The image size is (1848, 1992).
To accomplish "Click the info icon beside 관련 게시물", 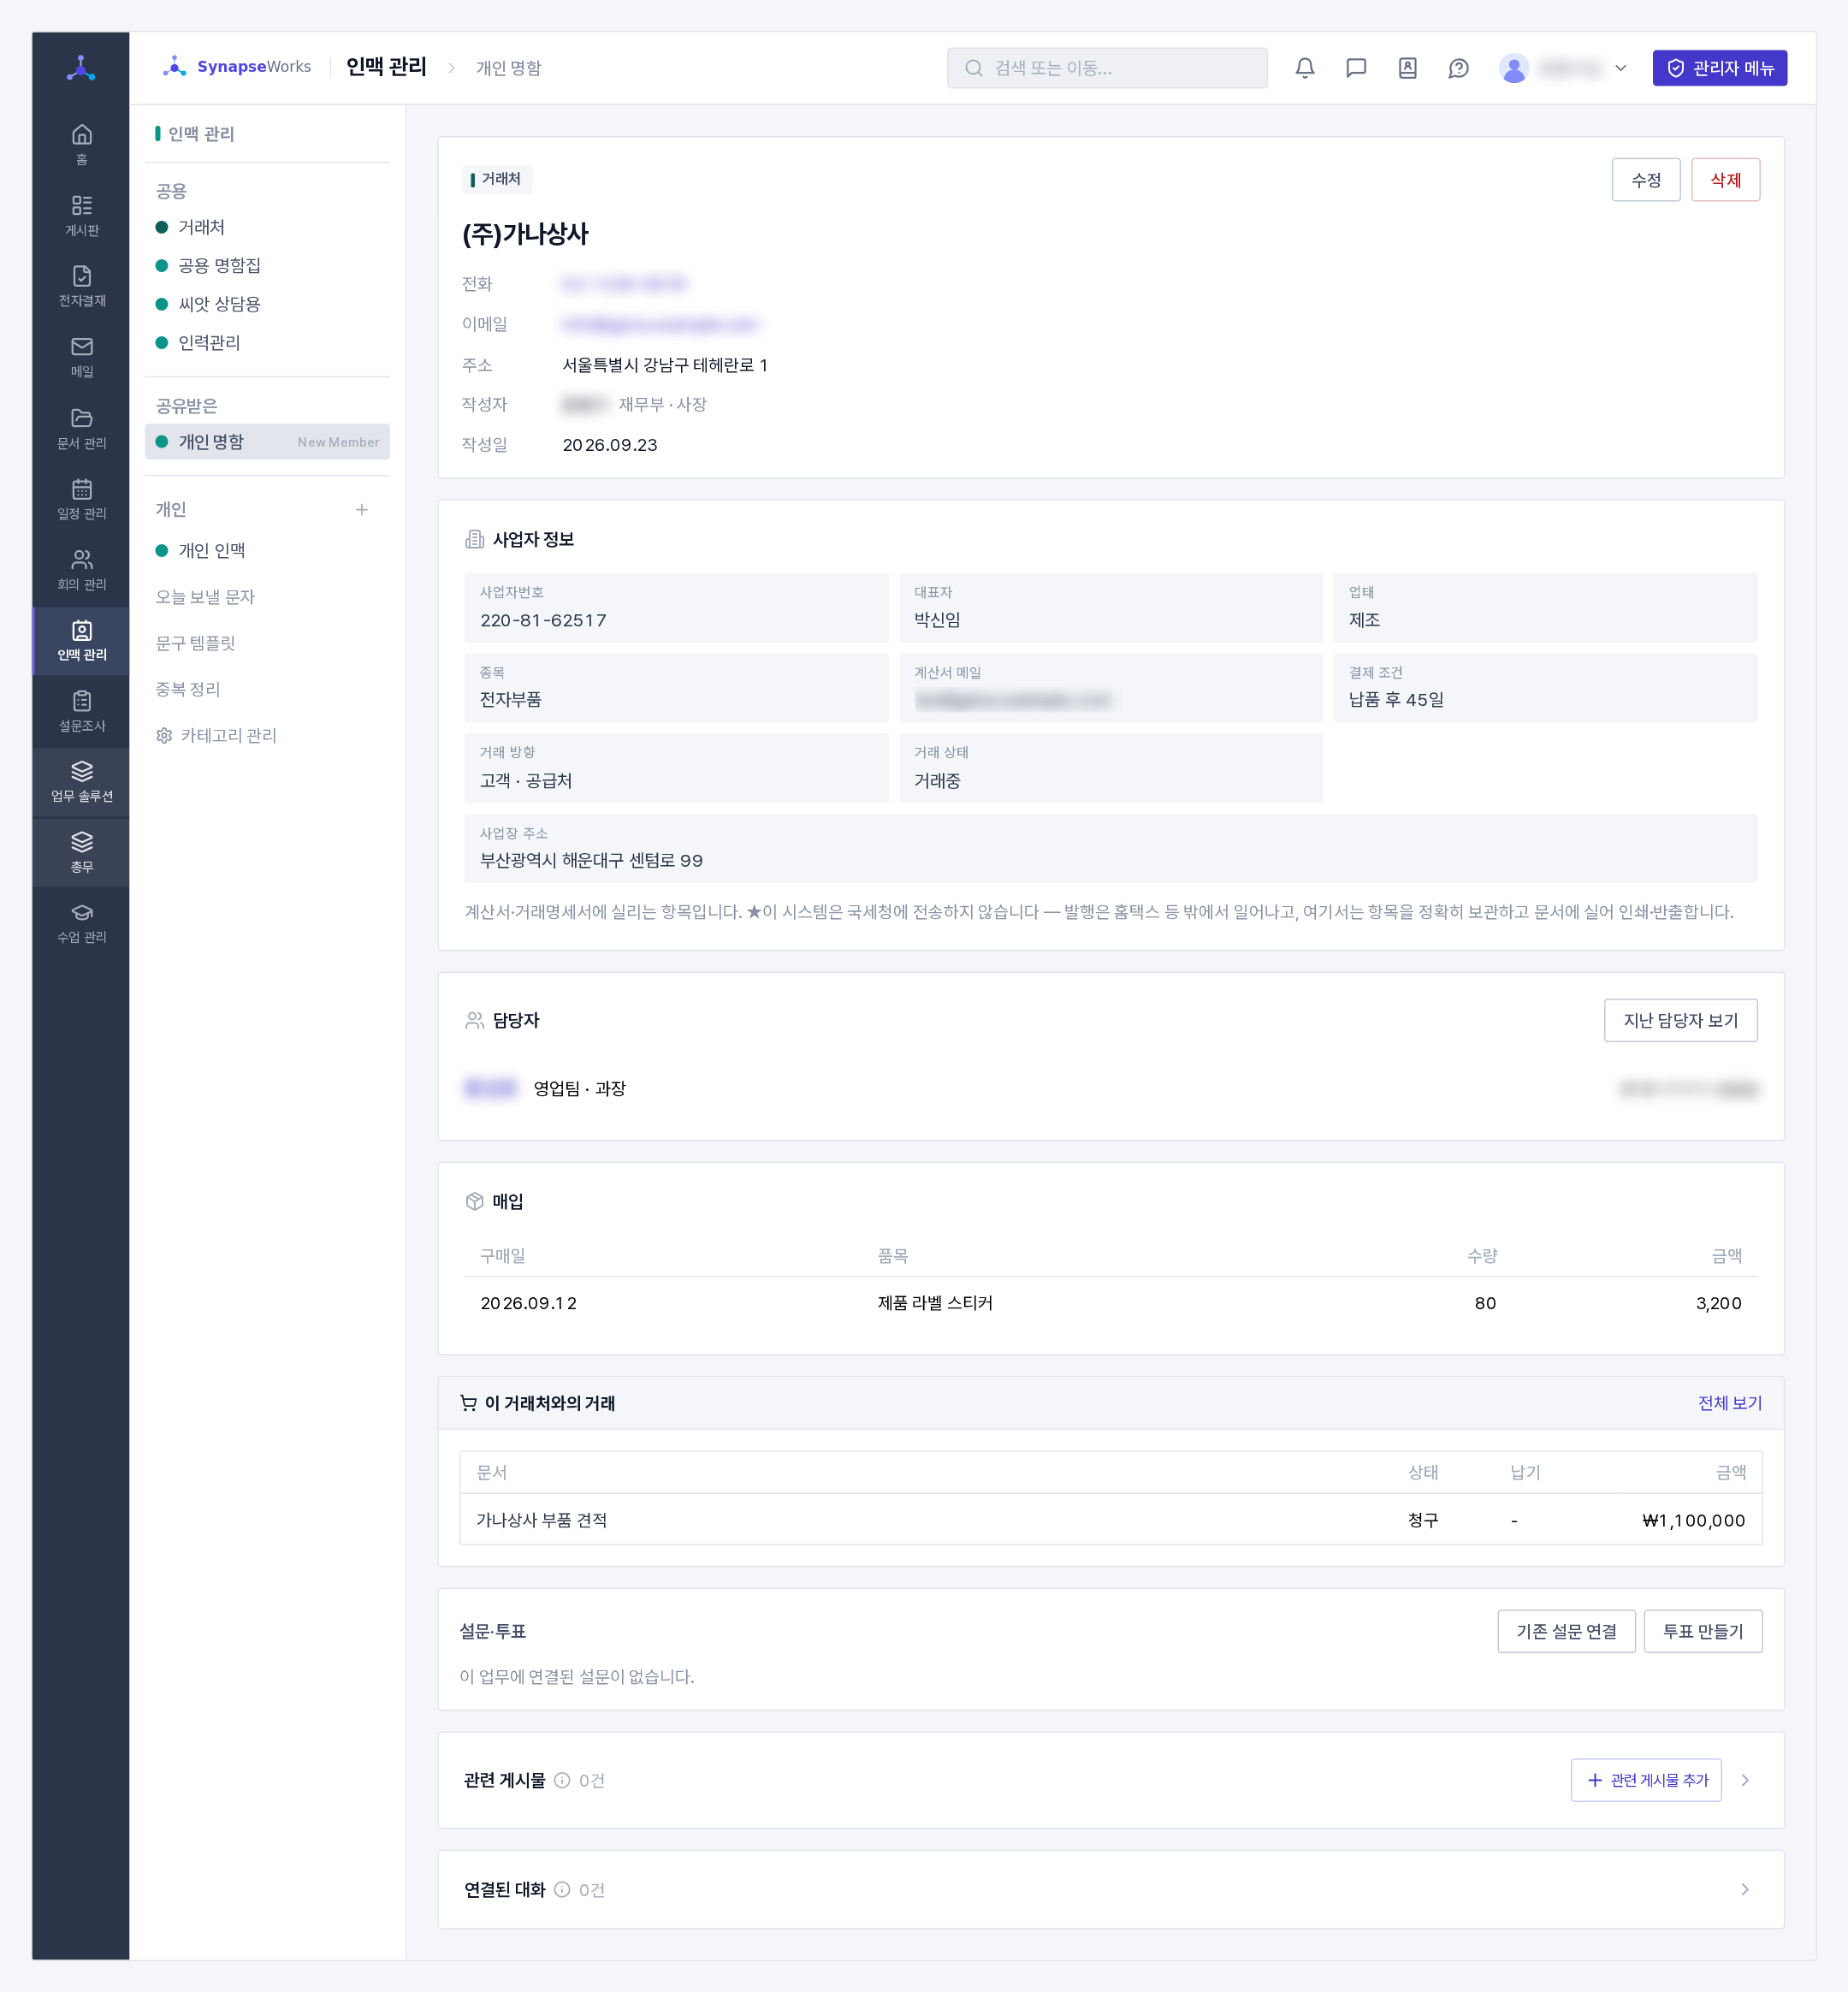I will tap(562, 1780).
